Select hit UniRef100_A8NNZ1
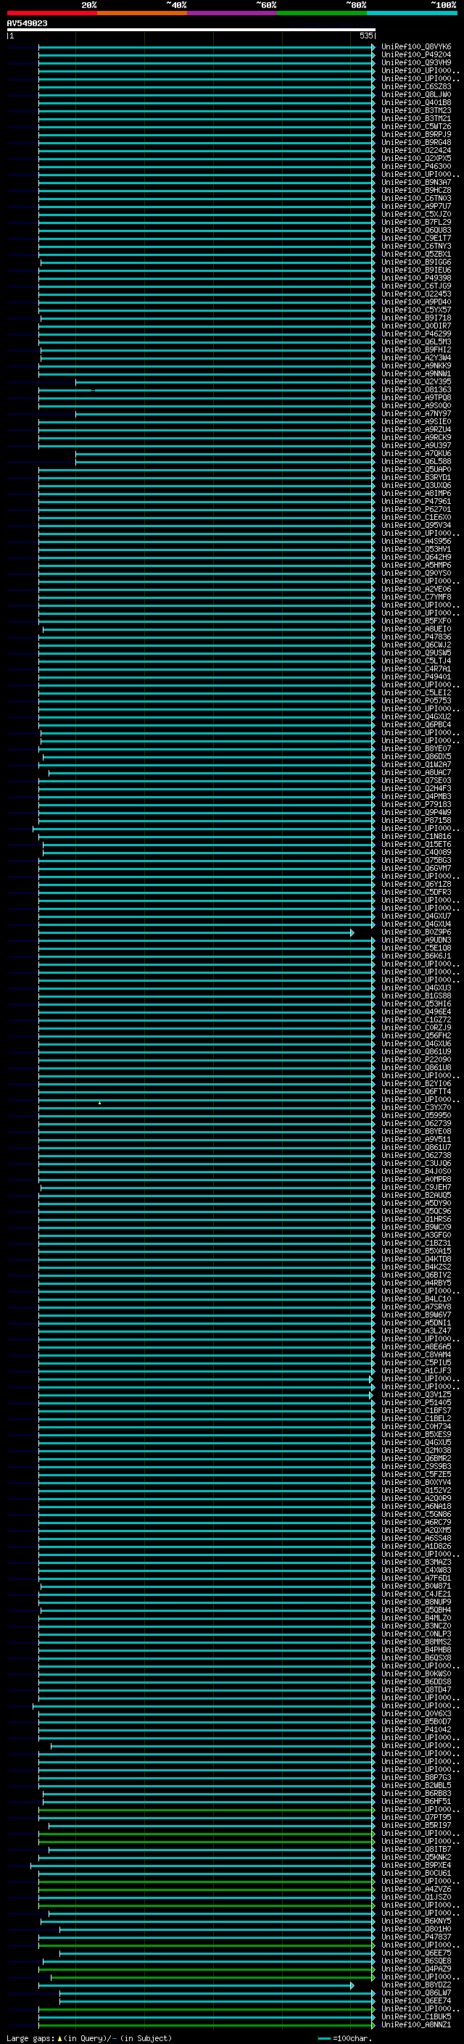This screenshot has width=464, height=2044. pyautogui.click(x=415, y=2024)
